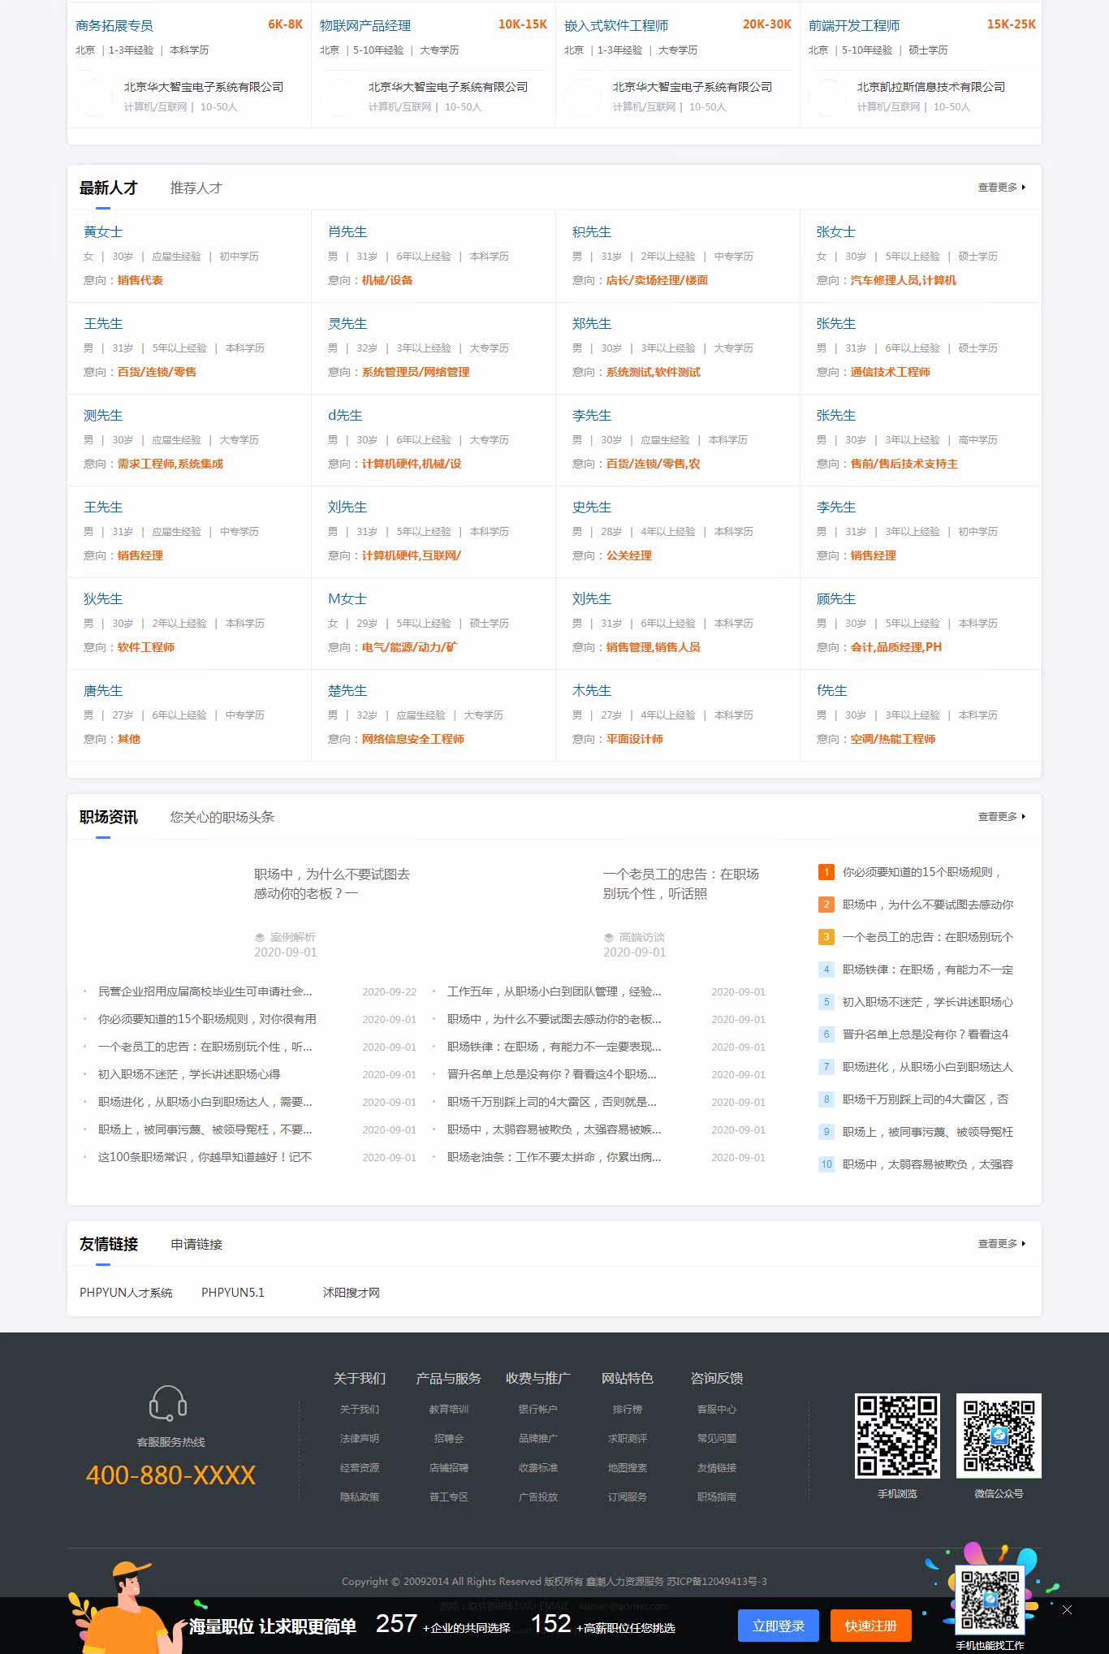Viewport: 1109px width, 1654px height.
Task: Switch to the 最新人才 tab
Action: [109, 188]
